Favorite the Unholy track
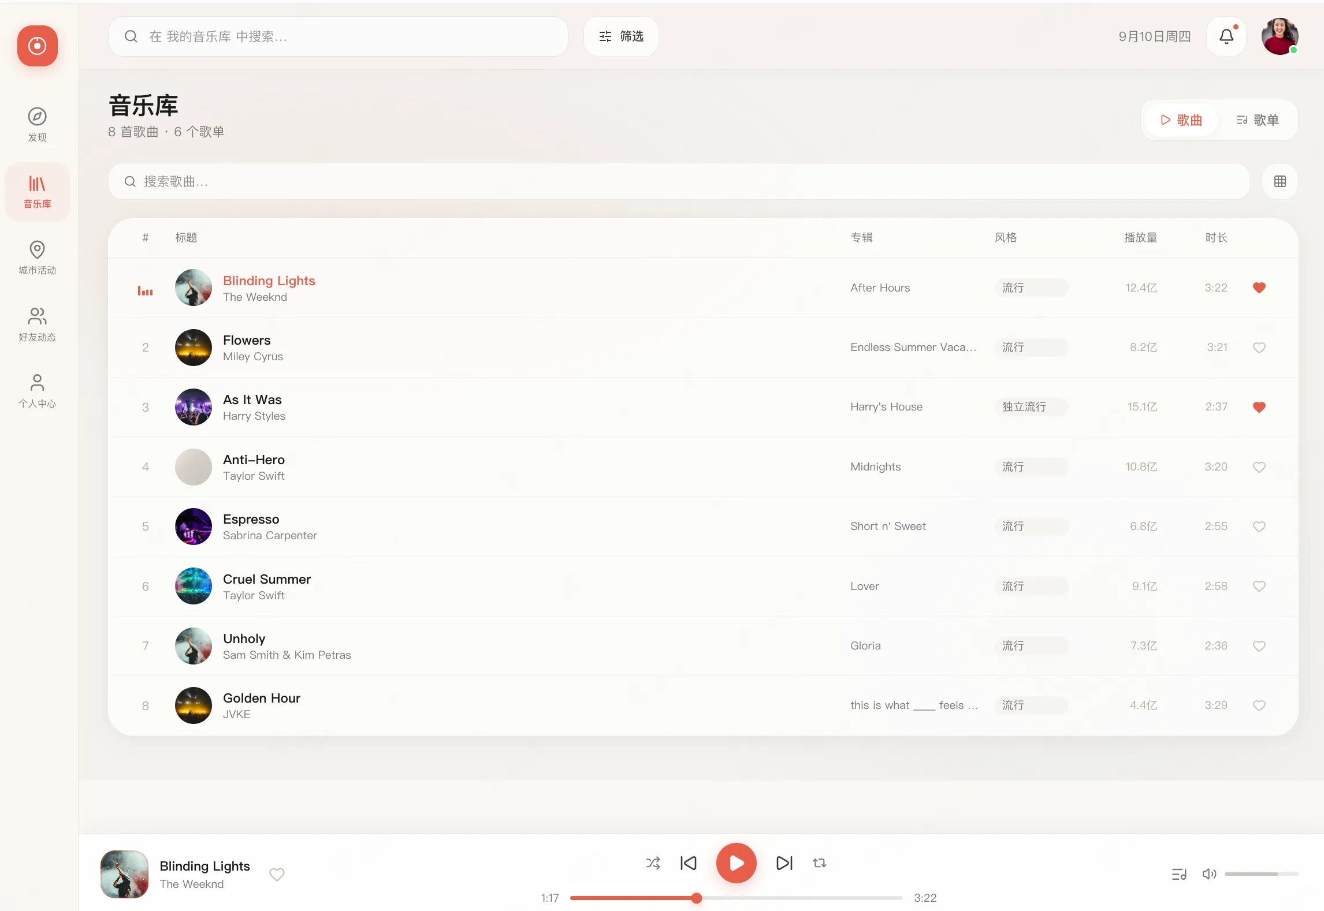The image size is (1324, 911). pyautogui.click(x=1259, y=646)
